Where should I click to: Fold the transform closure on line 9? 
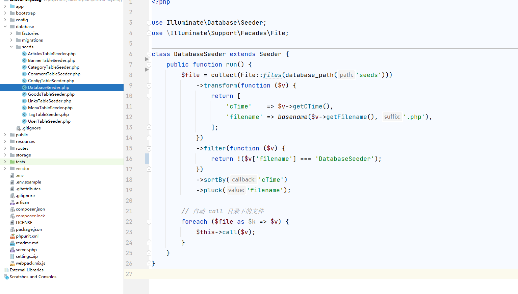pos(149,85)
